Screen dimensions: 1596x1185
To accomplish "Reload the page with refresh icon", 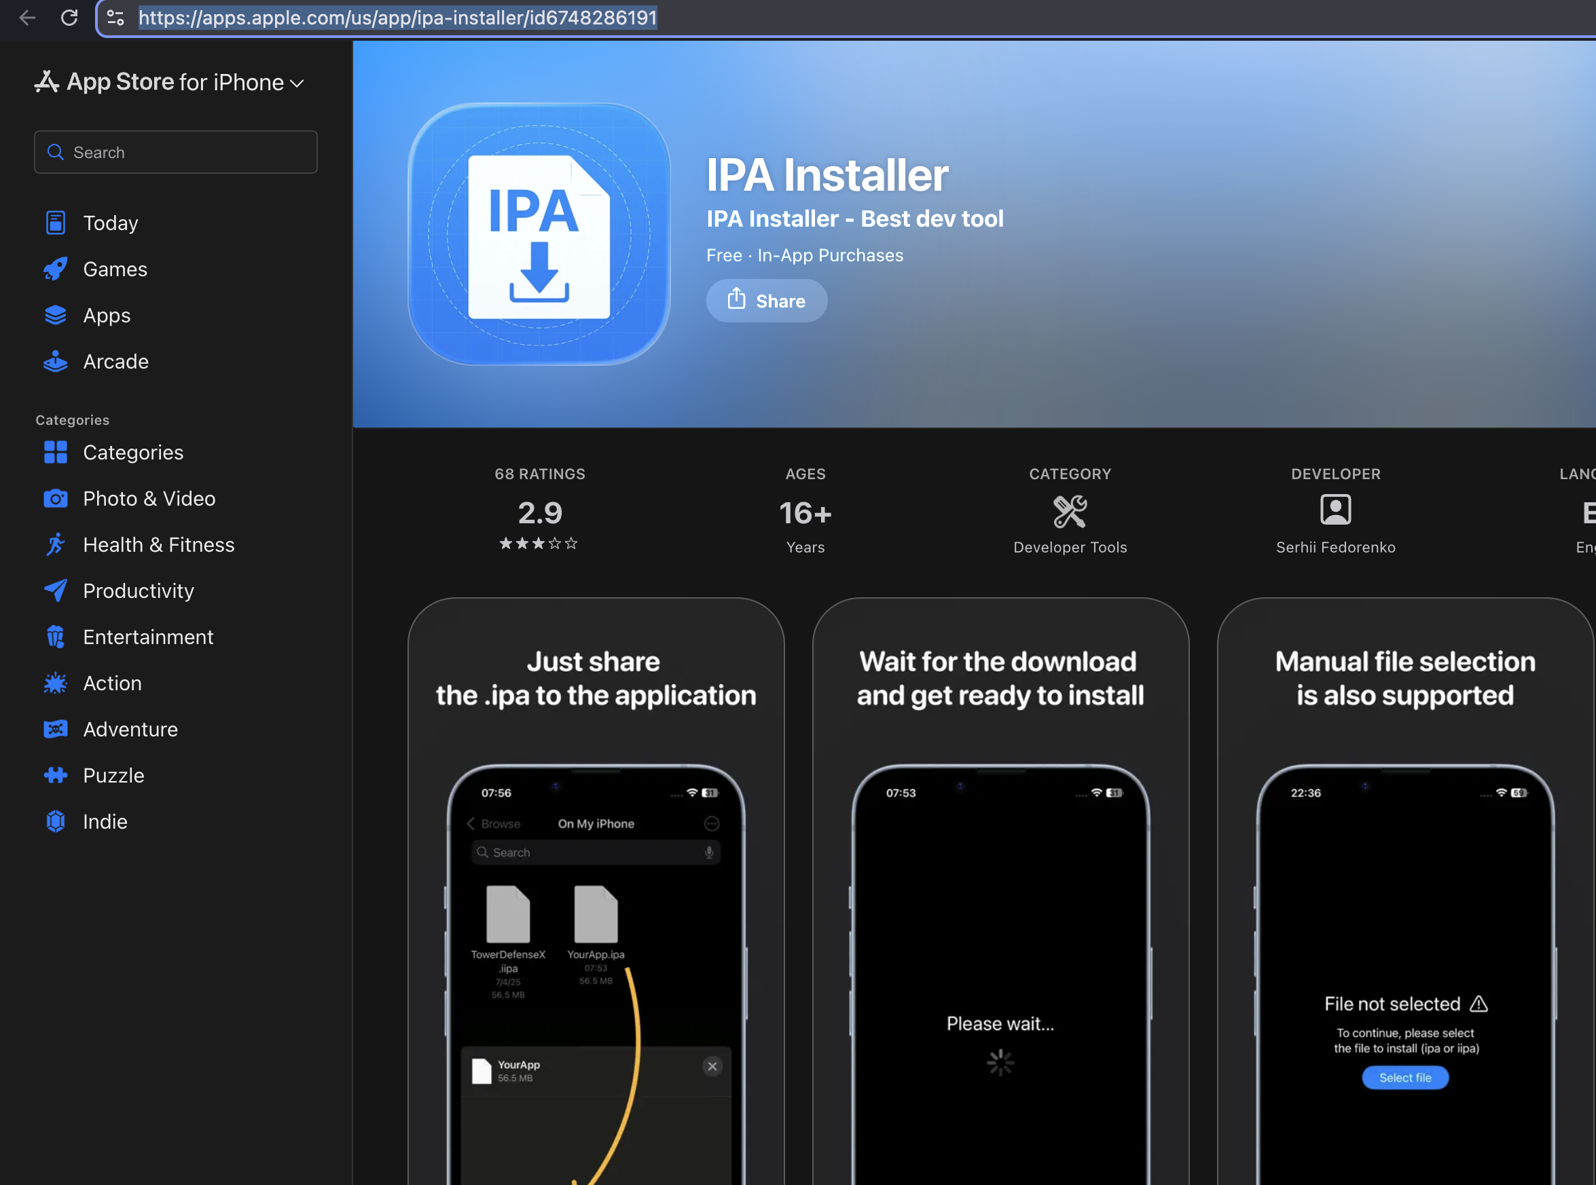I will 69,17.
